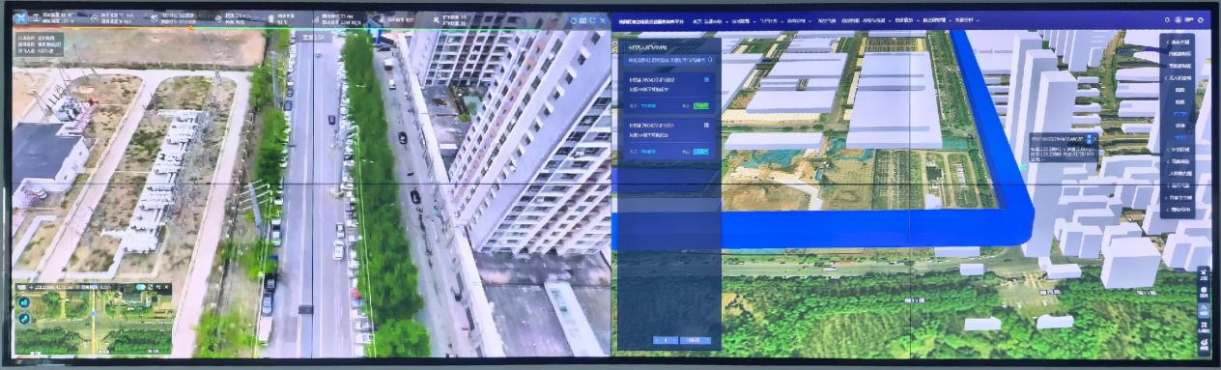The image size is (1221, 370).
Task: Click the wider pagination button below mission list
Action: pos(696,340)
